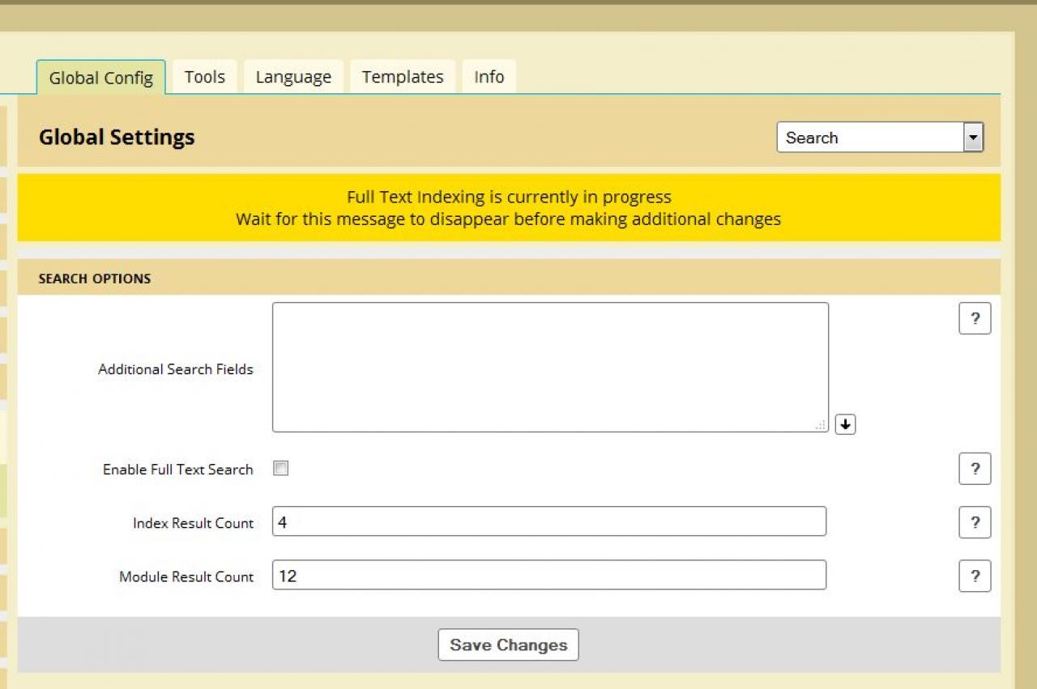Show help for Module Result Count

tap(975, 576)
